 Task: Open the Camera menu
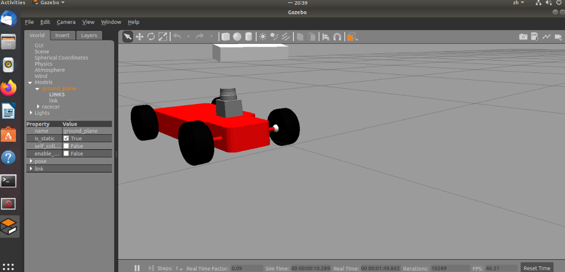pos(66,22)
